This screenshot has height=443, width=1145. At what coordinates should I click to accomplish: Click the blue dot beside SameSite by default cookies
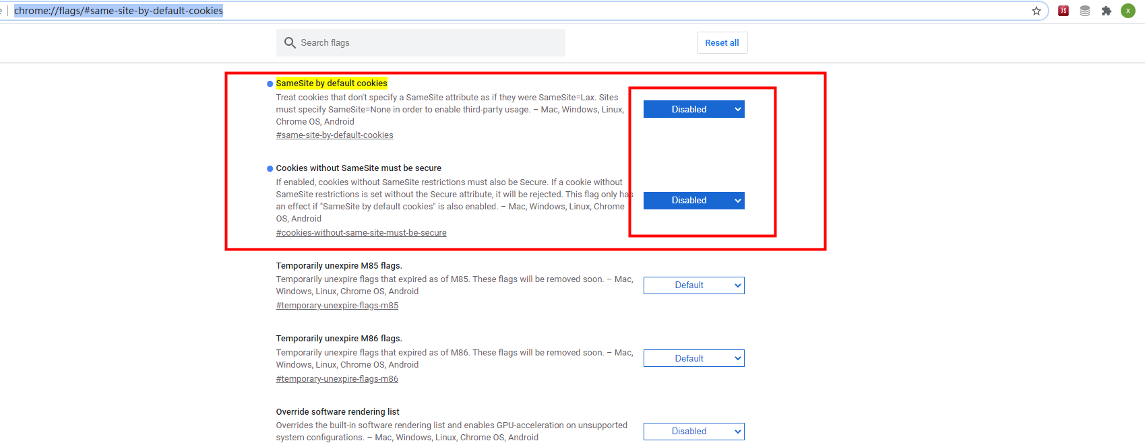(270, 84)
